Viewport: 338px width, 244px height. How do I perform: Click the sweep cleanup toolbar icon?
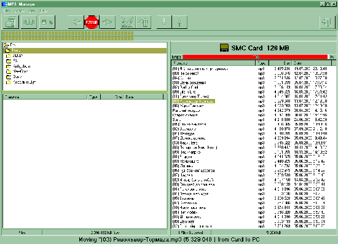click(x=128, y=22)
